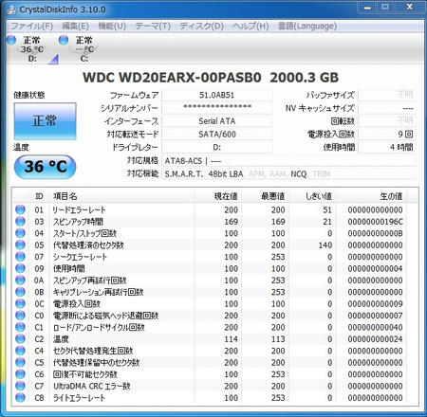Select the D: disk status circle icon

coord(11,40)
